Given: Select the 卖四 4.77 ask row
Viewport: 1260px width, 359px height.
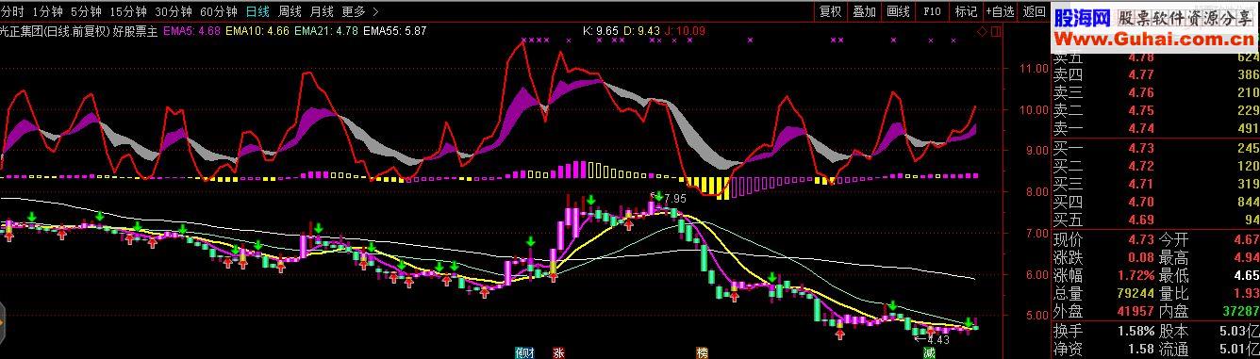Looking at the screenshot, I should coord(1156,75).
